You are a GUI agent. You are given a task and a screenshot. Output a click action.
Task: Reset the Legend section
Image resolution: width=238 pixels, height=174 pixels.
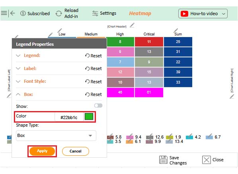tap(94, 56)
